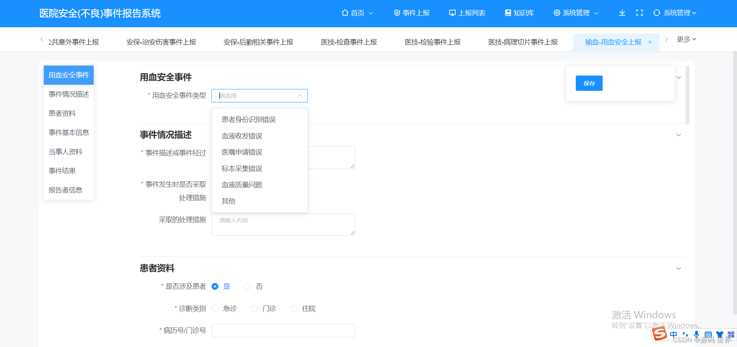Viewport: 737px width, 347px height.
Task: Select 其他 option in dropdown list
Action: point(259,201)
